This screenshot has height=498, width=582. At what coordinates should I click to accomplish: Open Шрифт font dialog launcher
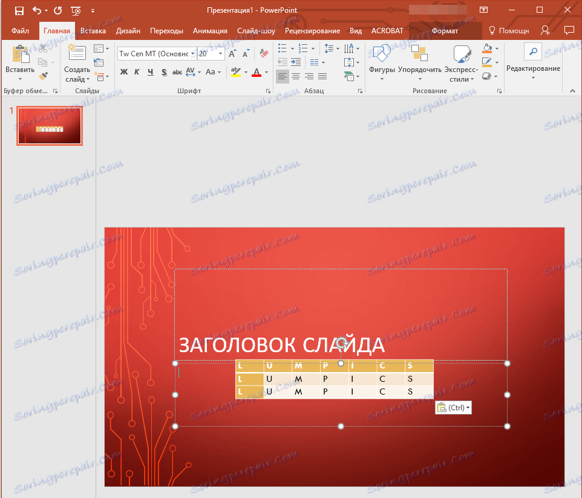(x=268, y=91)
